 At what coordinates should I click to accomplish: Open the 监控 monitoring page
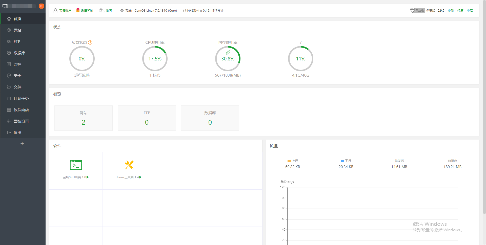pos(23,64)
